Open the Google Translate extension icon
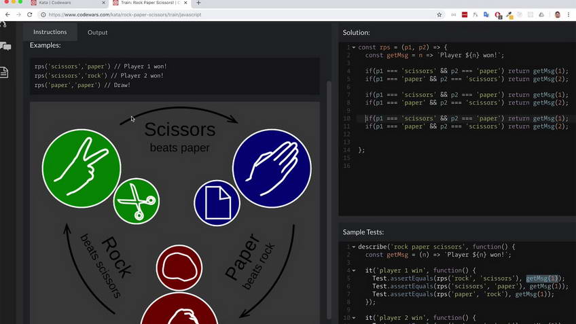576x324 pixels. pos(486,15)
